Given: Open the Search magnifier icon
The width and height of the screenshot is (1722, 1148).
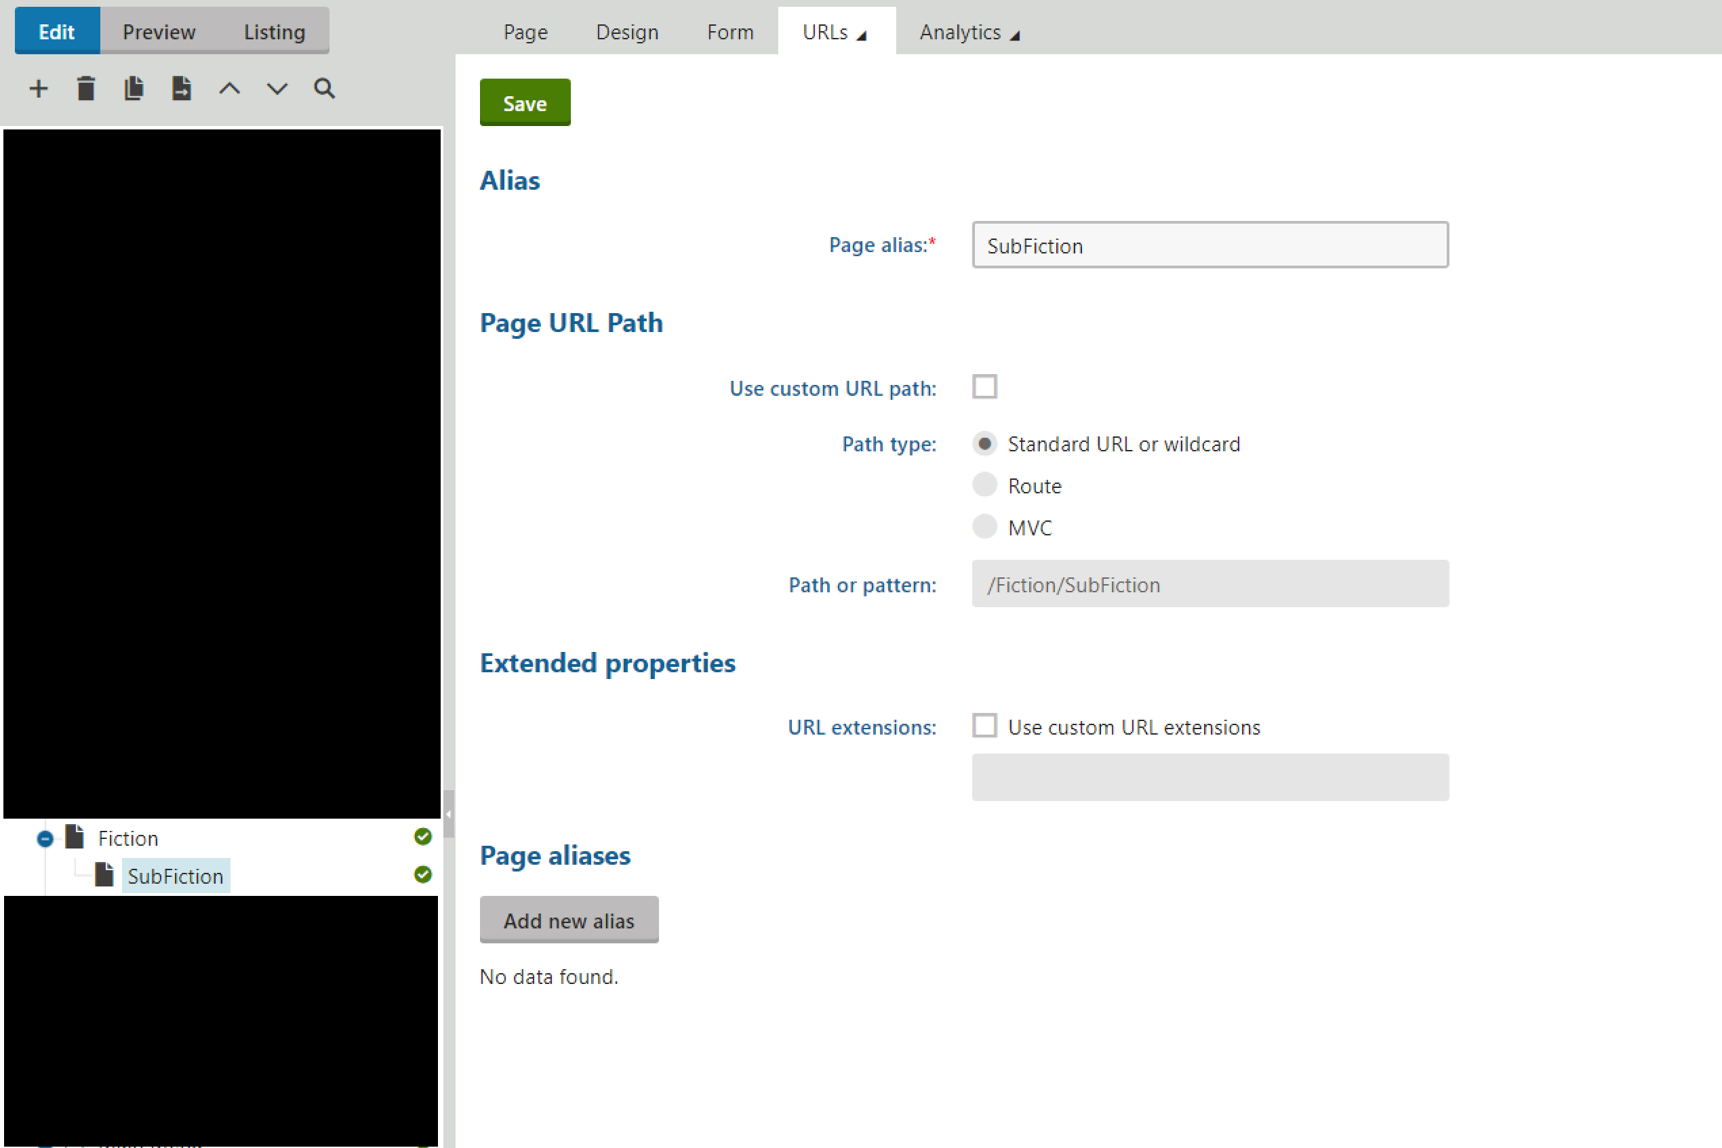Looking at the screenshot, I should coord(325,89).
